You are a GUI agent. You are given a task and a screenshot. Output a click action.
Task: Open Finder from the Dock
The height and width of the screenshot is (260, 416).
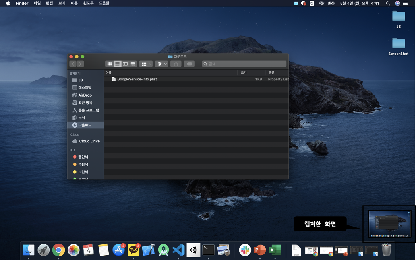point(29,250)
